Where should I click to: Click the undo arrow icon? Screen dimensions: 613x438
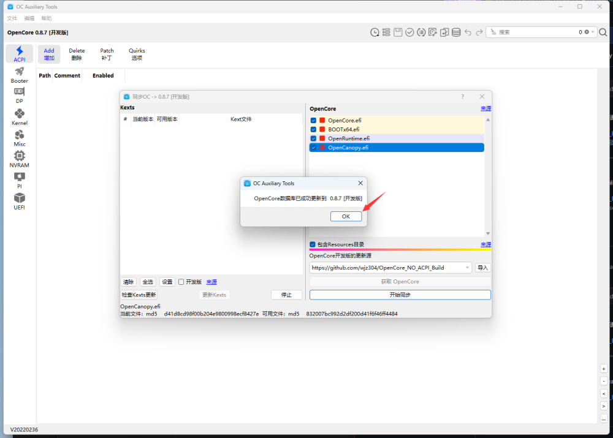coord(468,32)
